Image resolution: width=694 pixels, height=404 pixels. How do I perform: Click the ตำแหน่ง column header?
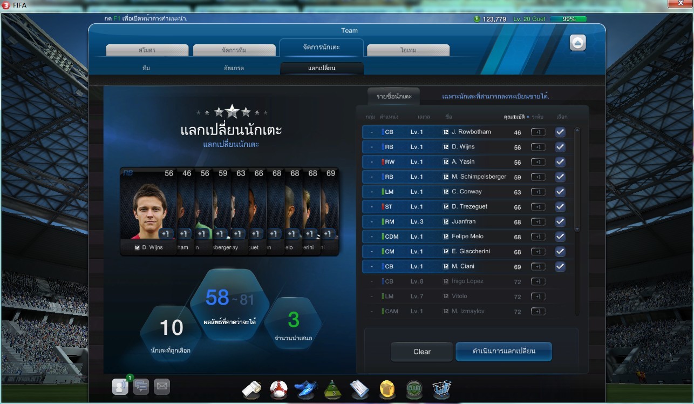click(389, 117)
